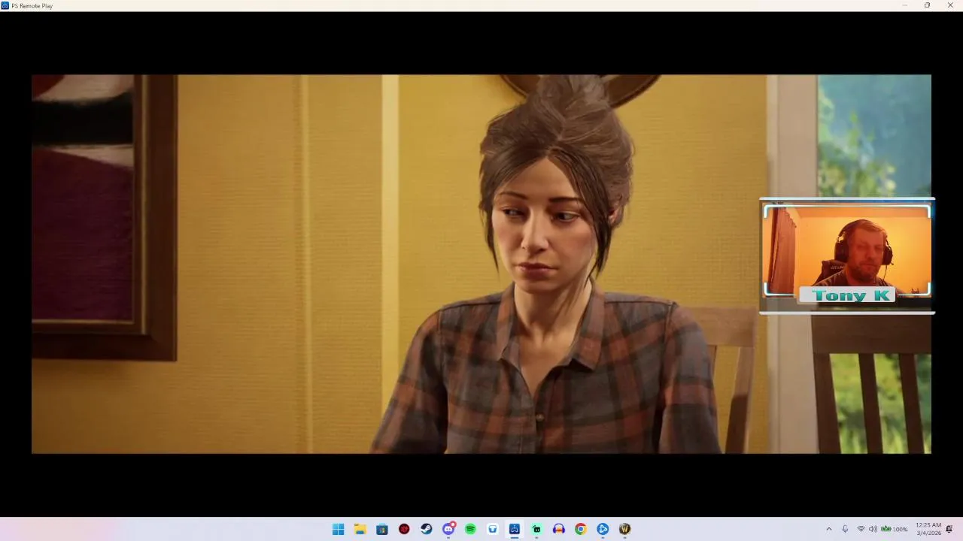Minimize the PS Remote Play window
The image size is (963, 541).
click(904, 5)
